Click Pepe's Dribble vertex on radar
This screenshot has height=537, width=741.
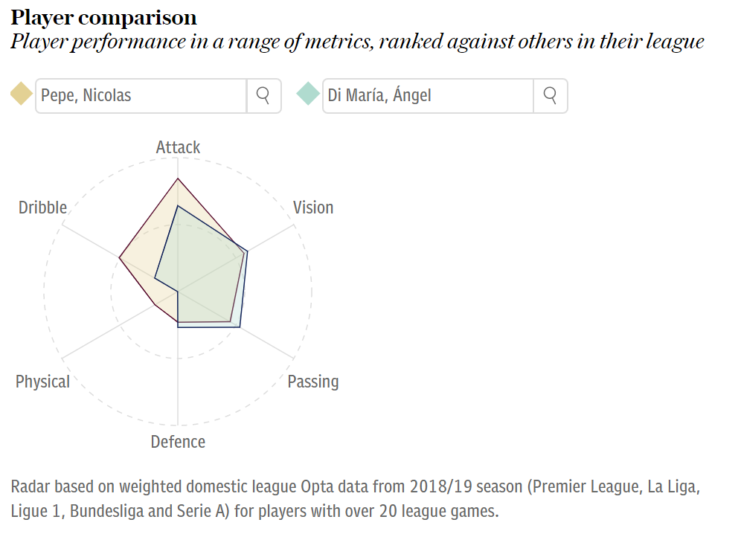coord(119,258)
